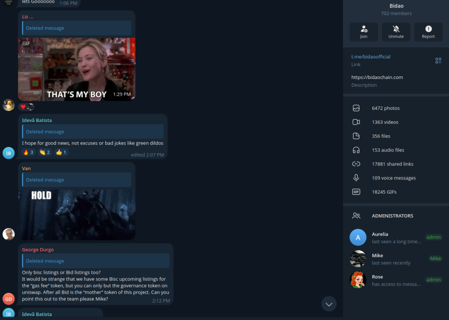Report the Bidao group
Viewport: 449px width, 320px height.
pos(428,32)
